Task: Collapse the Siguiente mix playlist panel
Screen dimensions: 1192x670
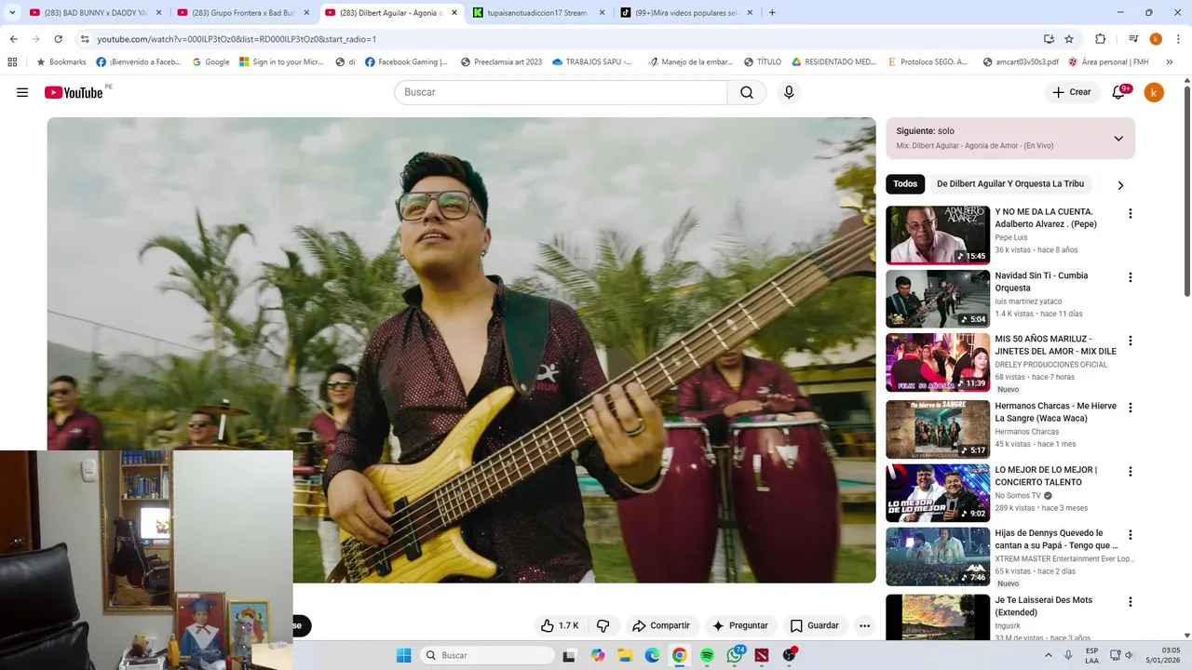Action: pyautogui.click(x=1118, y=139)
